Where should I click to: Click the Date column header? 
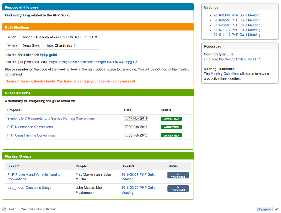point(128,110)
